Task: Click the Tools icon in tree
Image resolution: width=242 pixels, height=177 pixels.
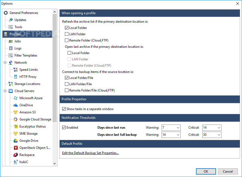Action: point(11,27)
